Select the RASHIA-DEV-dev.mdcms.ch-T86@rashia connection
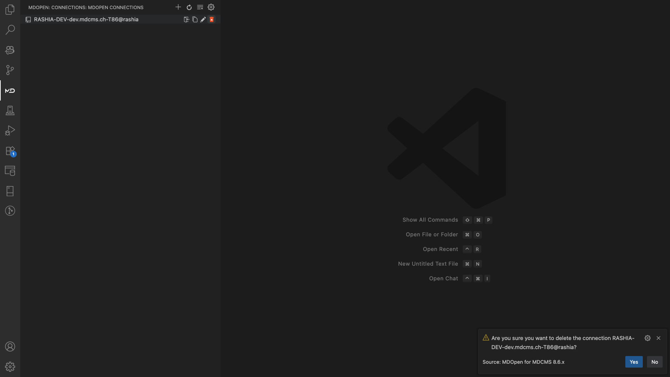The width and height of the screenshot is (670, 377). tap(86, 20)
